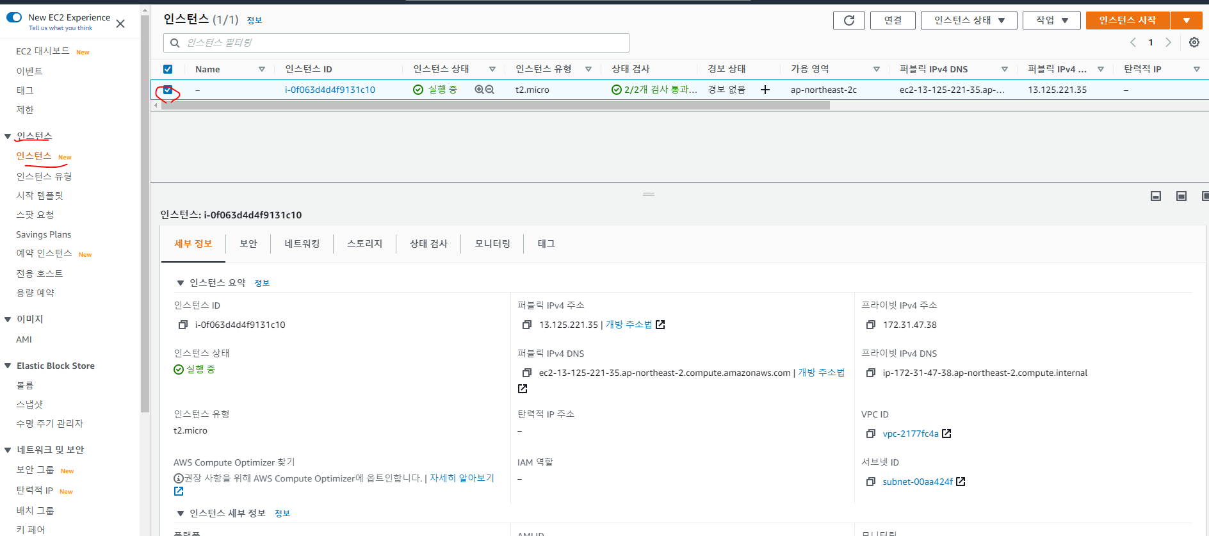Click the details panel resize handle
This screenshot has height=536, width=1209.
[649, 194]
